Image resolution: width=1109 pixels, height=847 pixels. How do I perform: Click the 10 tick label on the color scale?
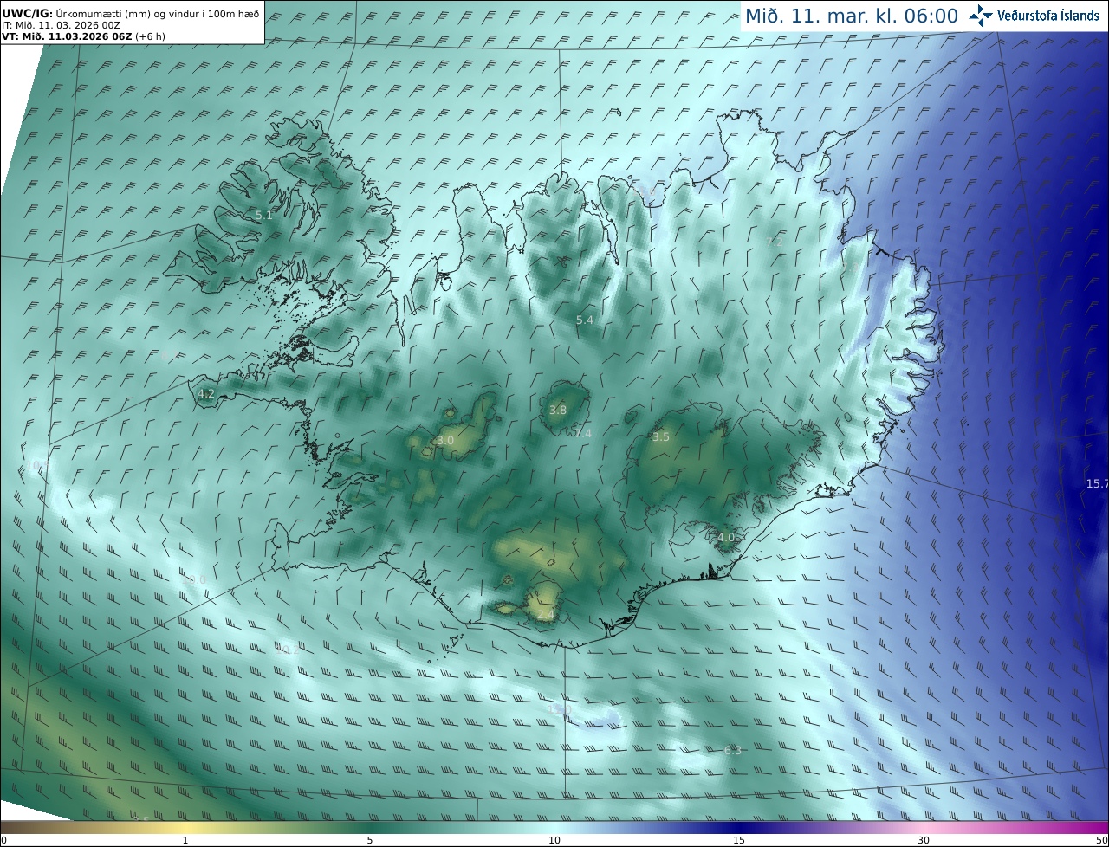pyautogui.click(x=554, y=840)
